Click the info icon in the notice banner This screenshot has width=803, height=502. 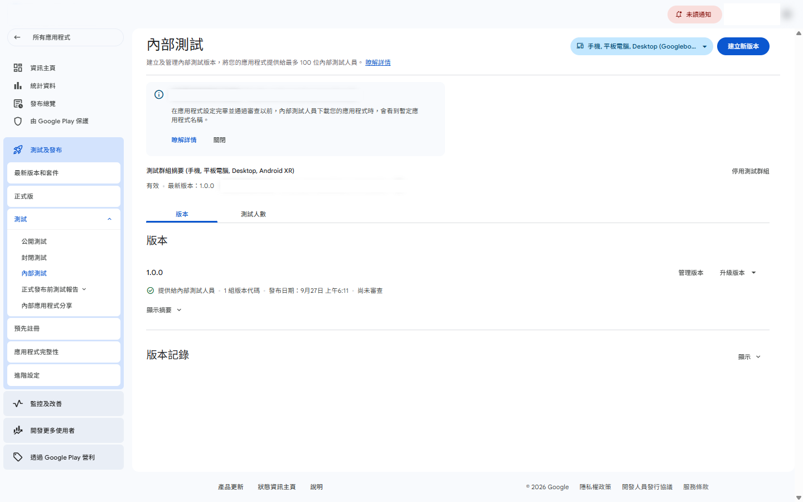point(159,95)
